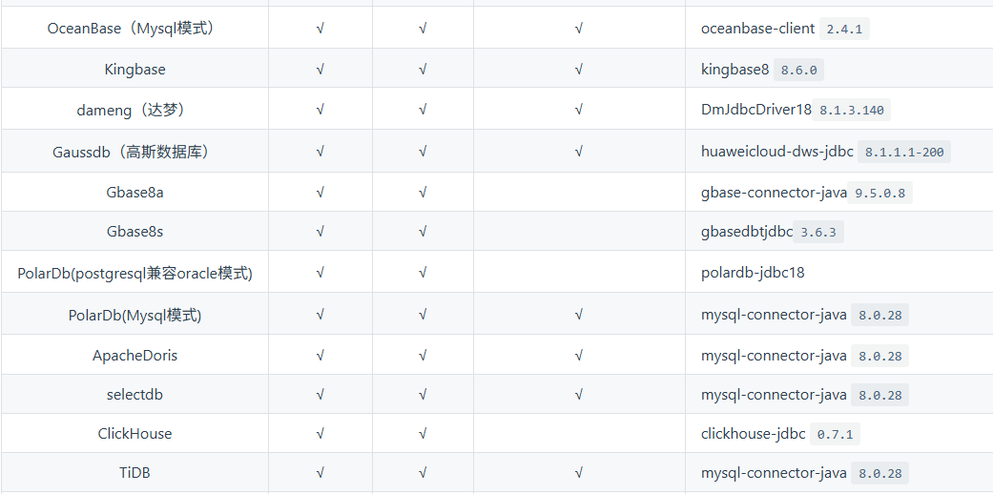Viewport: 993px width, 494px height.
Task: Click the OceanBase（Mysql模式） database name
Action: coord(134,29)
